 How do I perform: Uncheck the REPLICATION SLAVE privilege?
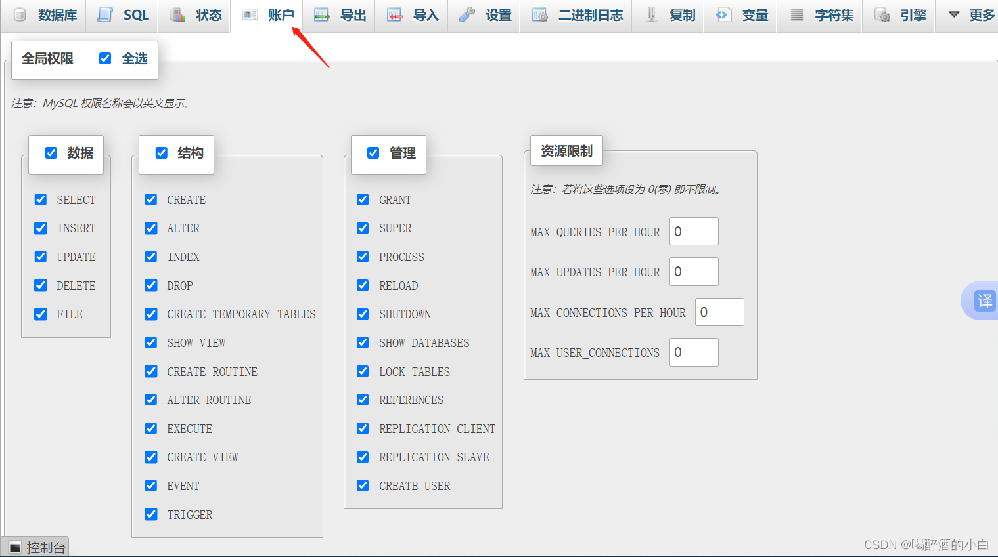[x=363, y=457]
